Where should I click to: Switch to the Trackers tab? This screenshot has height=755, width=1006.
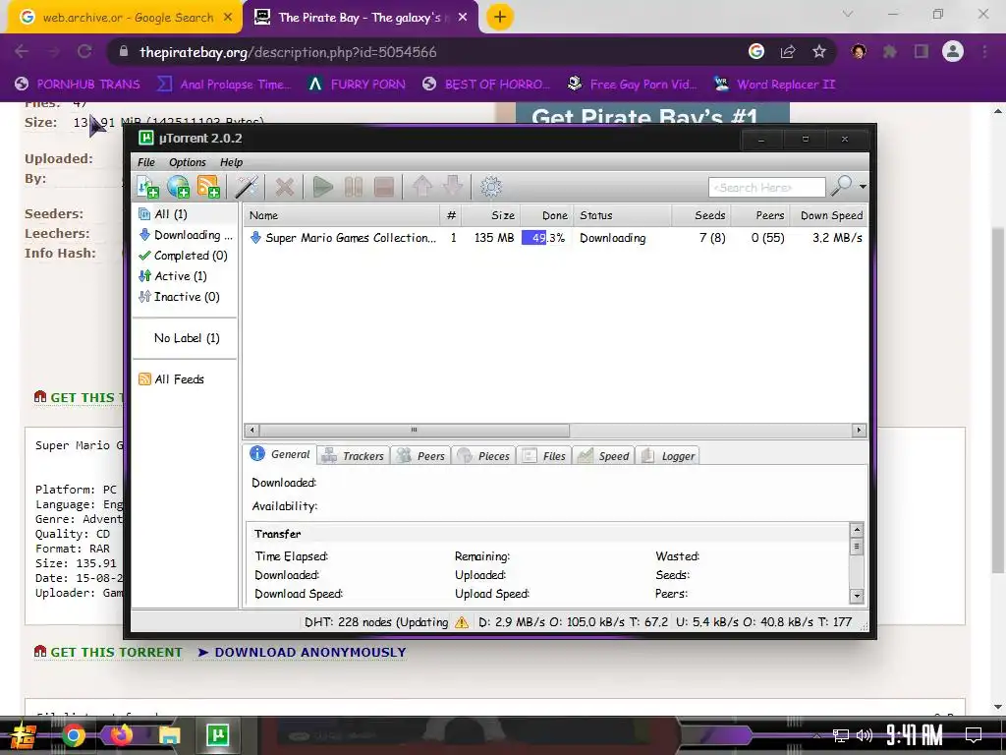pos(353,456)
